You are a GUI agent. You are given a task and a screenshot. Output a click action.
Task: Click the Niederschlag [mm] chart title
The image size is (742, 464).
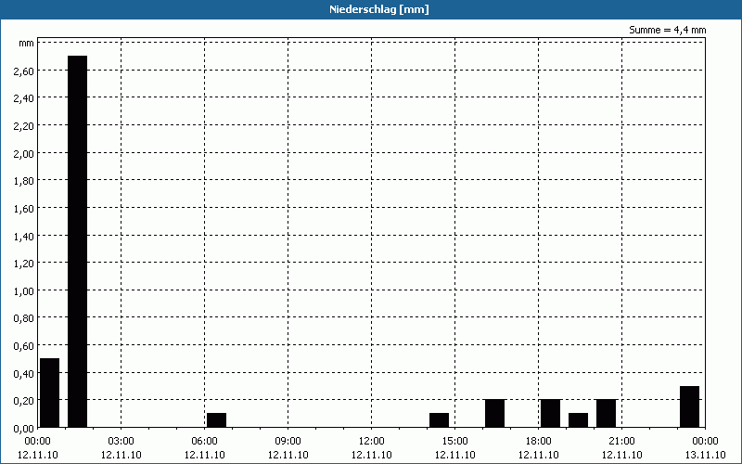coord(378,9)
